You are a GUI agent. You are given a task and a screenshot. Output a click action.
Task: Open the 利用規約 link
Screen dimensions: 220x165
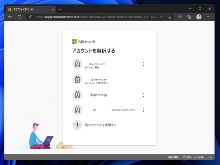[x=173, y=157]
